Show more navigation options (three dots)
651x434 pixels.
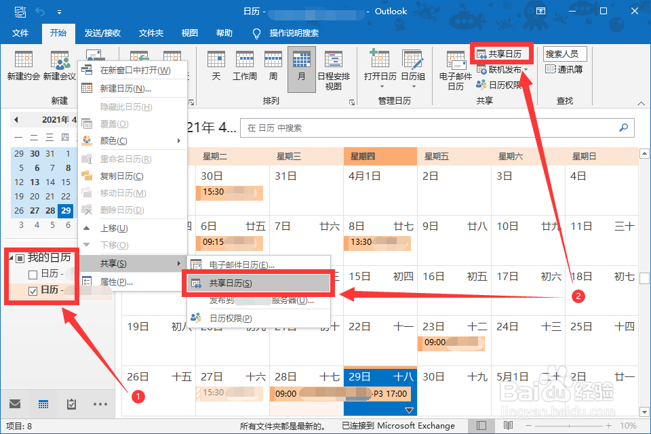pyautogui.click(x=100, y=403)
